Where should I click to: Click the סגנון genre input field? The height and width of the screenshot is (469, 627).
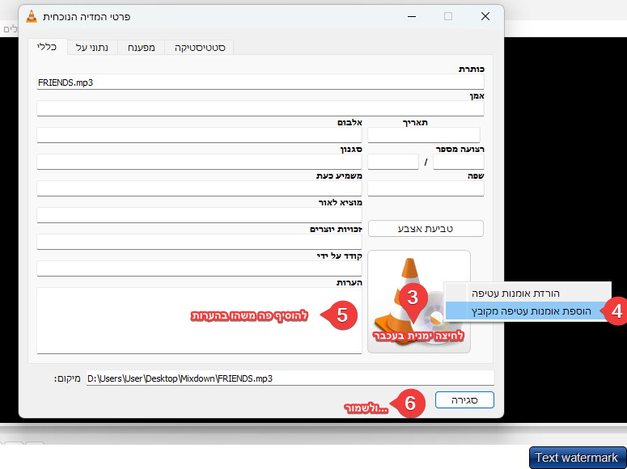click(199, 162)
